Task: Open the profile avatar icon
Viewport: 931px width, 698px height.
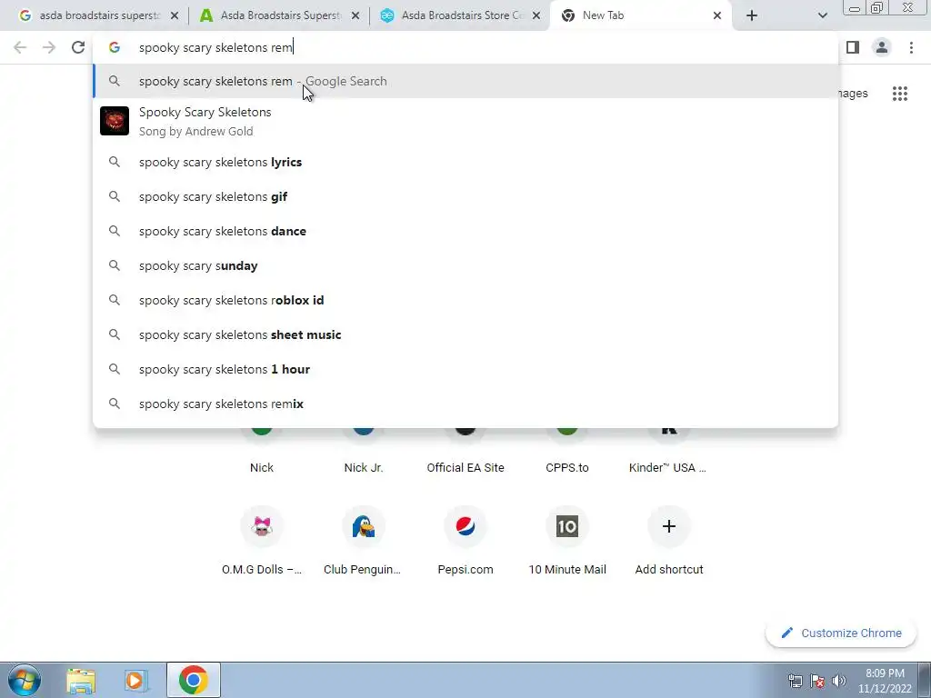Action: (x=882, y=47)
